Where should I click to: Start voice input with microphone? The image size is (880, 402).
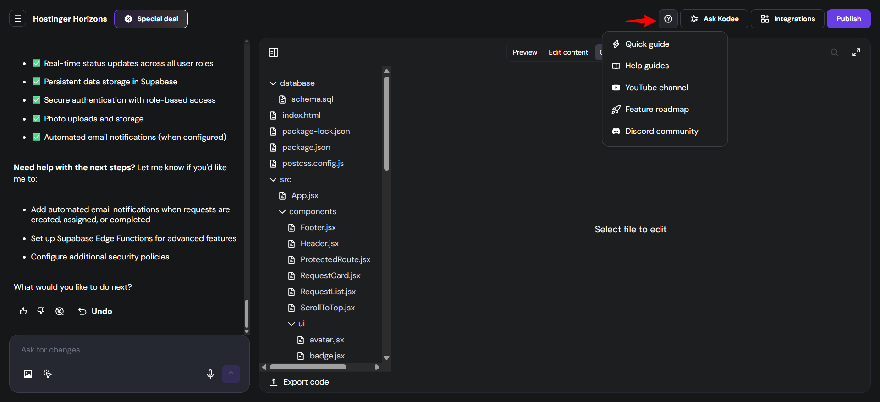coord(210,374)
